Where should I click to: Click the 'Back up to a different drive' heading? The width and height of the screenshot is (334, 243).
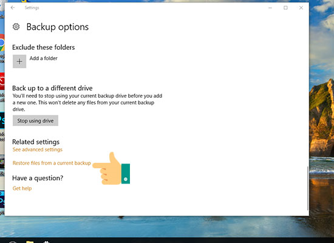tap(52, 88)
